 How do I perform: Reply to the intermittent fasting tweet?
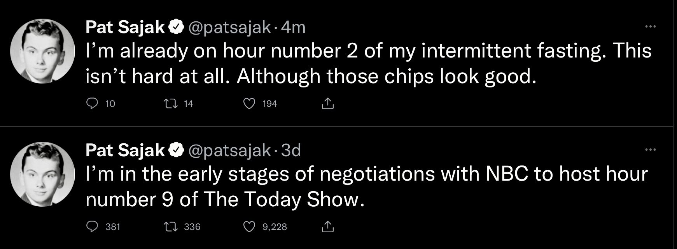point(92,103)
